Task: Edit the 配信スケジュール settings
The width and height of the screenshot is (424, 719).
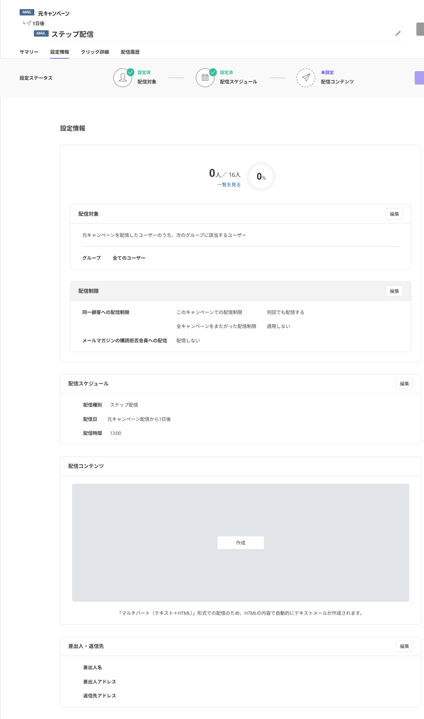Action: 404,384
